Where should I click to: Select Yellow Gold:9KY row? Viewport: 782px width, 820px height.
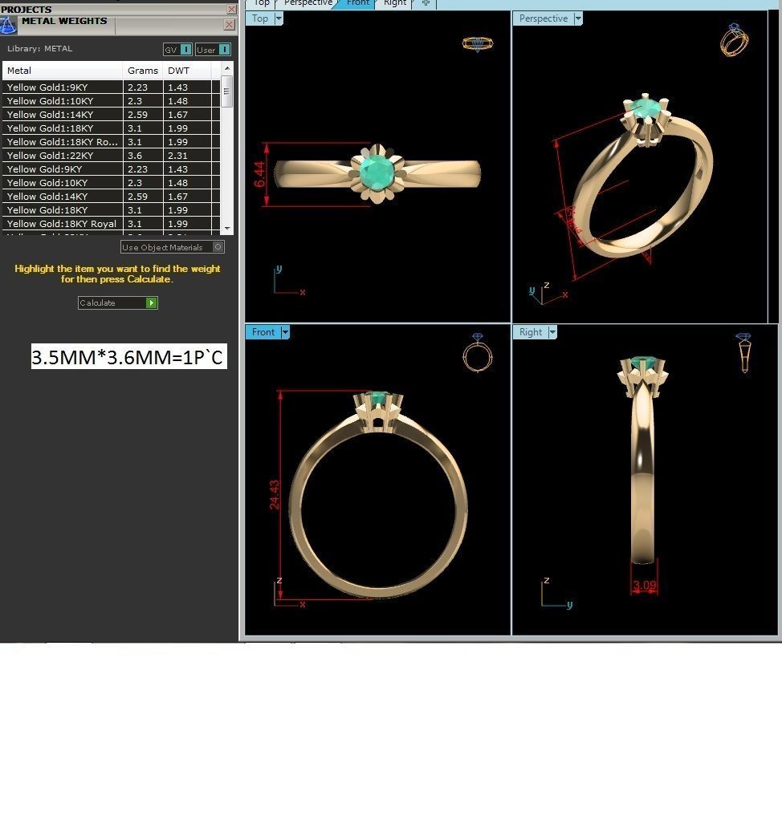(111, 169)
